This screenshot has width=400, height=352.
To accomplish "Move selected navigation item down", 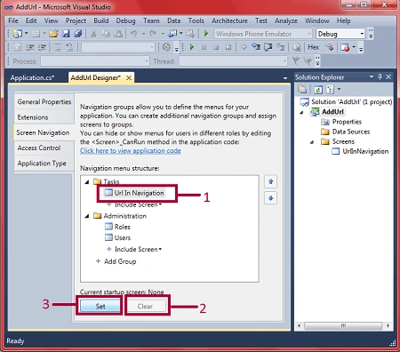I will [x=270, y=198].
